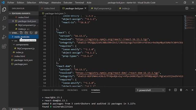Viewport: 196px width, 110px height.
Task: Switch to PROBLÈMES panel tab
Action: [x=73, y=90]
